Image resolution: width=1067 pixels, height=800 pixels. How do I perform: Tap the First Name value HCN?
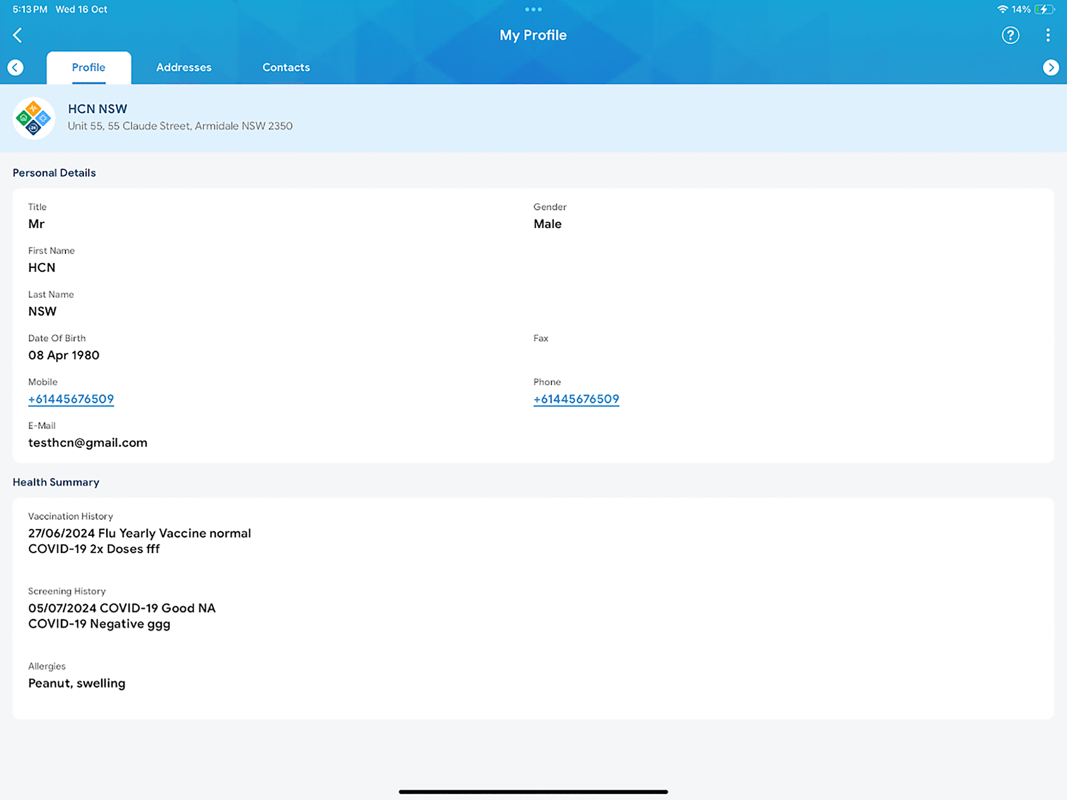[x=41, y=267]
